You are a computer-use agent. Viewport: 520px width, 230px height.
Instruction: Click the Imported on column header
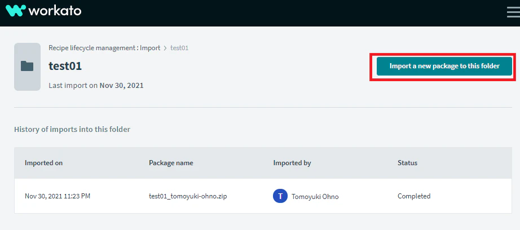(44, 163)
